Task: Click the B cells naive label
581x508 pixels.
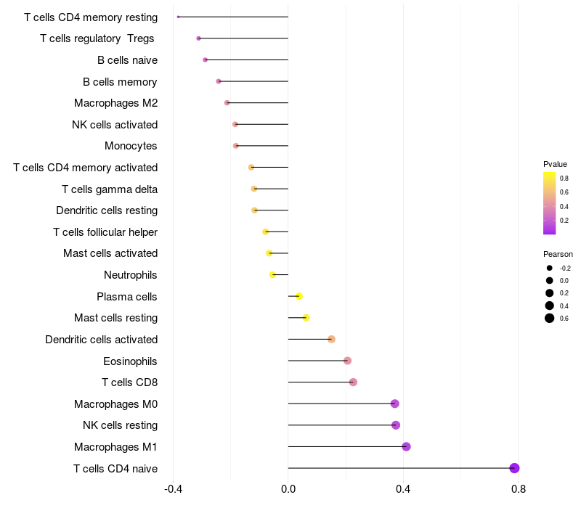Action: click(128, 60)
